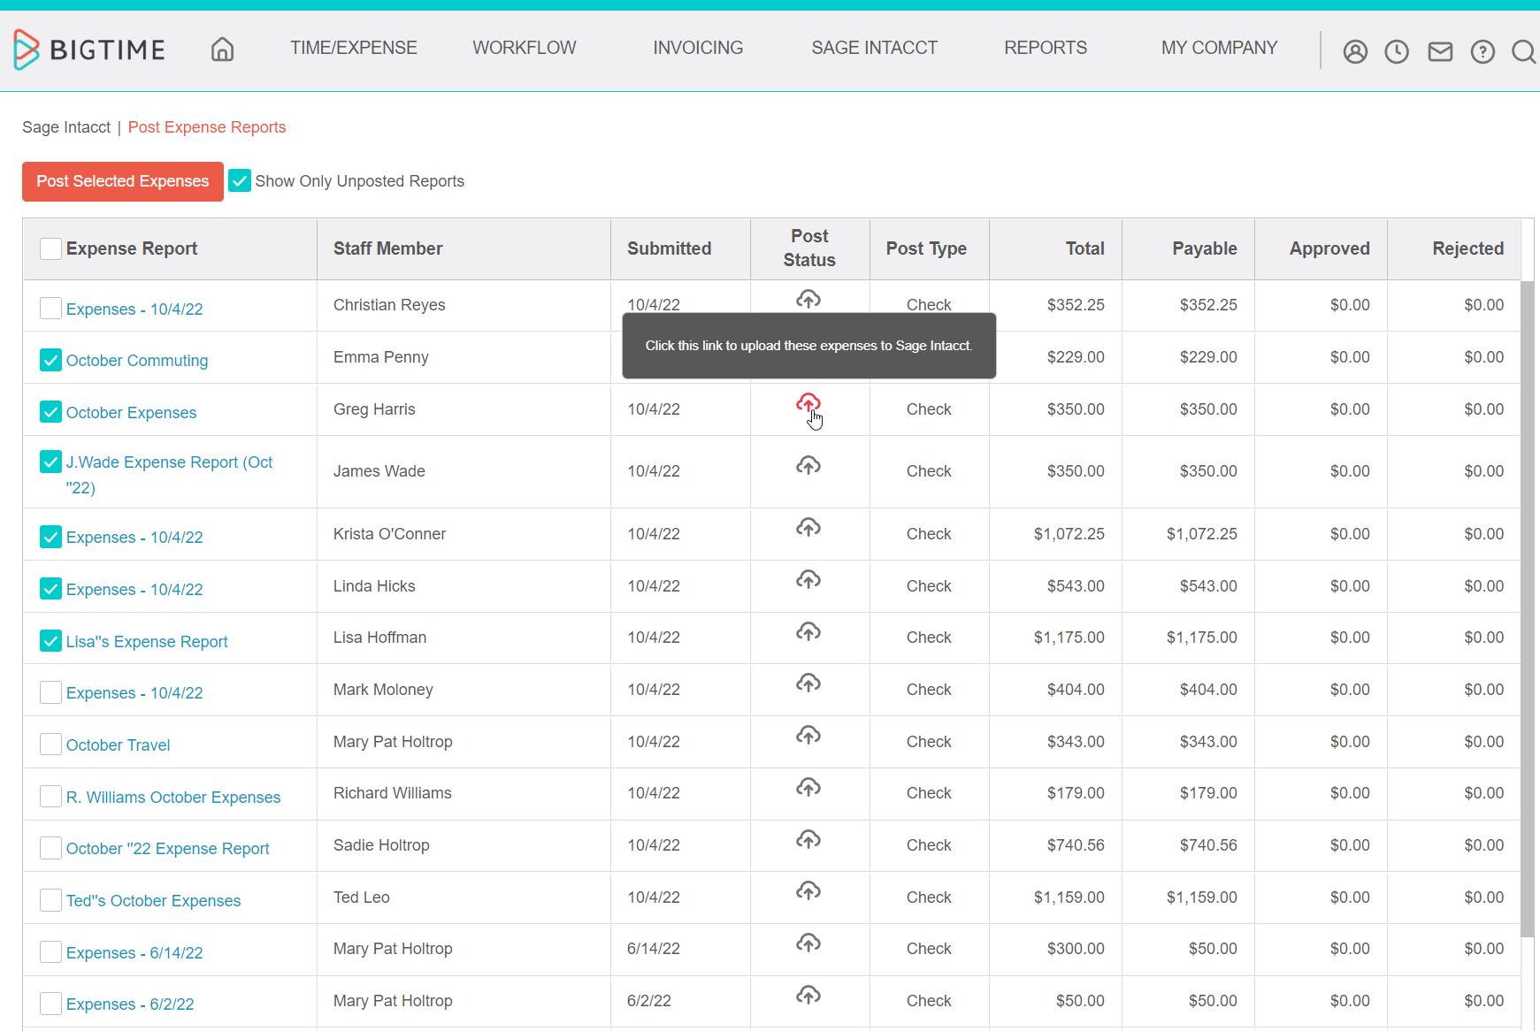Open Expenses - 6/2/22 report link

[130, 1004]
